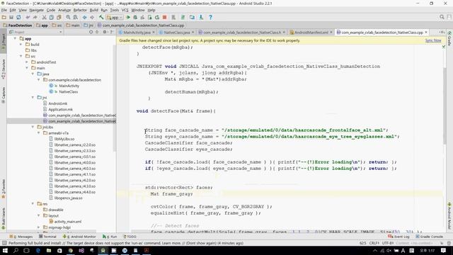The height and width of the screenshot is (255, 453).
Task: Click the Help question mark icon
Action: pyautogui.click(x=211, y=17)
